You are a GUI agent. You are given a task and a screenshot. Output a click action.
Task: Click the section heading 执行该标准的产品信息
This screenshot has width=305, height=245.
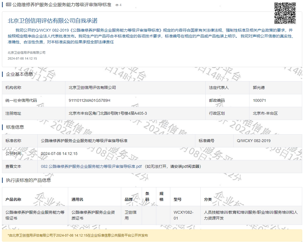[28, 180]
